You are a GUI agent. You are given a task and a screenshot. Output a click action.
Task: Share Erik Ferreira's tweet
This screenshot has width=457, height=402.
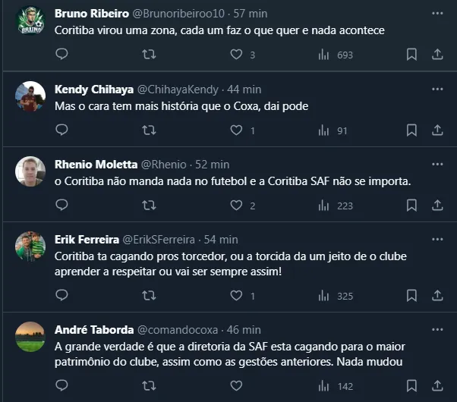437,296
